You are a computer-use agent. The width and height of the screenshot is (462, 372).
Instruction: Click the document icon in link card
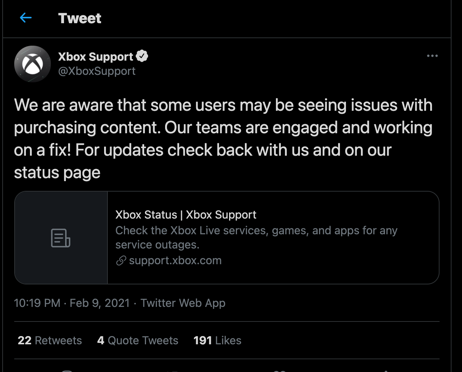(61, 238)
